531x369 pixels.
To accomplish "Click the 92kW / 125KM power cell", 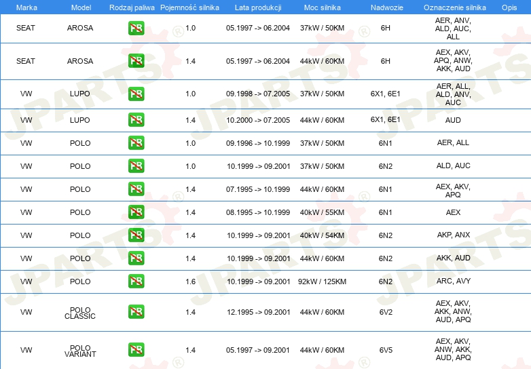I will pos(322,281).
